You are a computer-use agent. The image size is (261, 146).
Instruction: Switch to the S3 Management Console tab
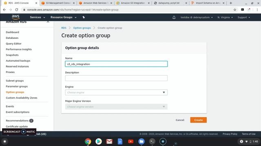pos(58,3)
